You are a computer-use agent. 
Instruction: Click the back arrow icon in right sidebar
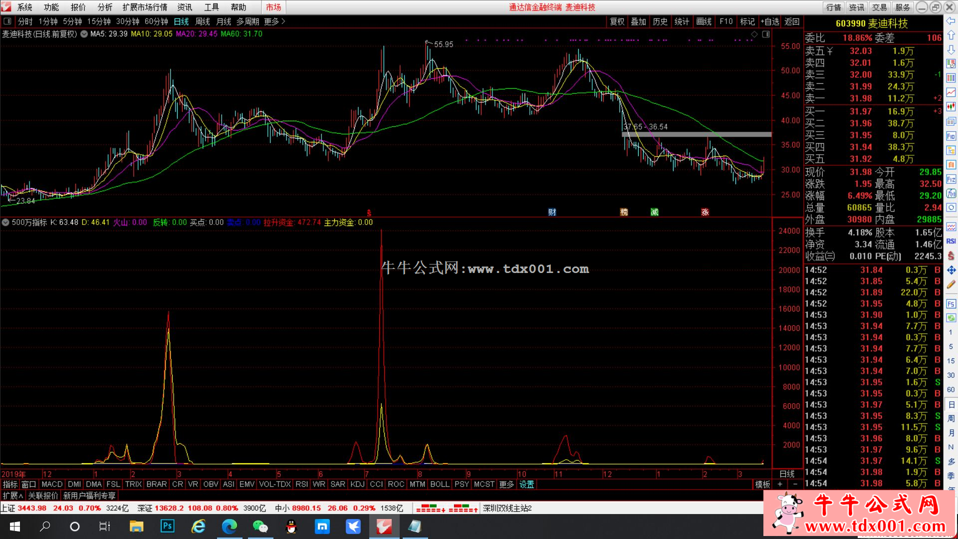951,21
